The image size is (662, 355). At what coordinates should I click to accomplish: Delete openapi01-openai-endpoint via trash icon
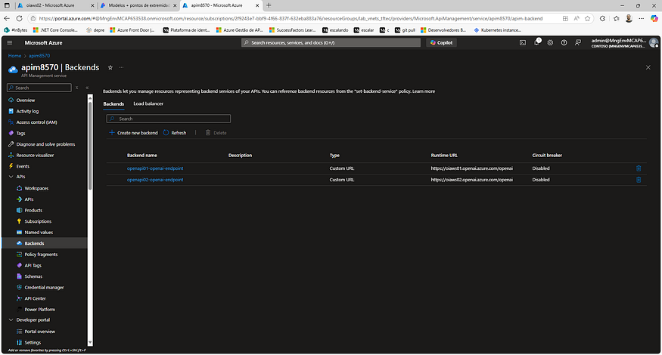click(x=639, y=168)
